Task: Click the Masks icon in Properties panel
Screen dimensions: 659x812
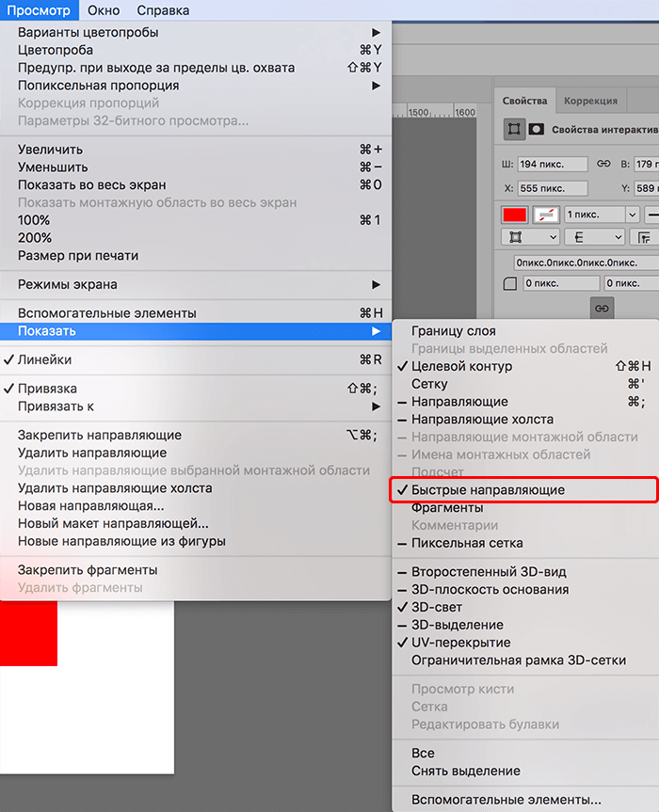Action: pos(537,129)
